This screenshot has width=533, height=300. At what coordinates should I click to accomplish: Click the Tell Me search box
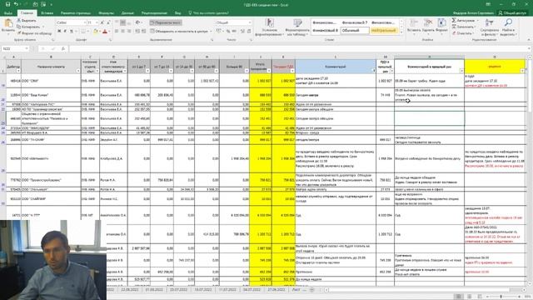[x=209, y=13]
